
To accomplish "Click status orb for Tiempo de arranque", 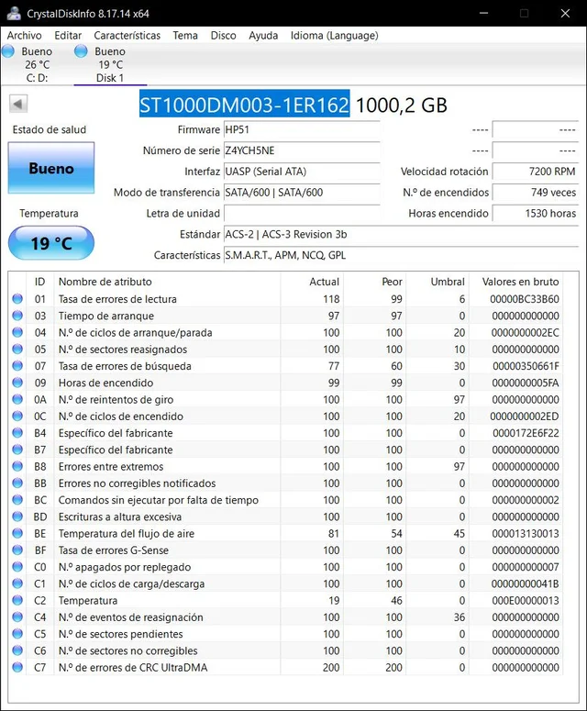I will click(17, 316).
